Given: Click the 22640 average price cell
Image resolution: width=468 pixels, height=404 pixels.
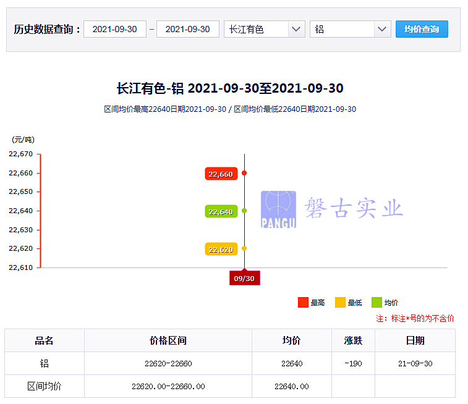Looking at the screenshot, I should 292,363.
